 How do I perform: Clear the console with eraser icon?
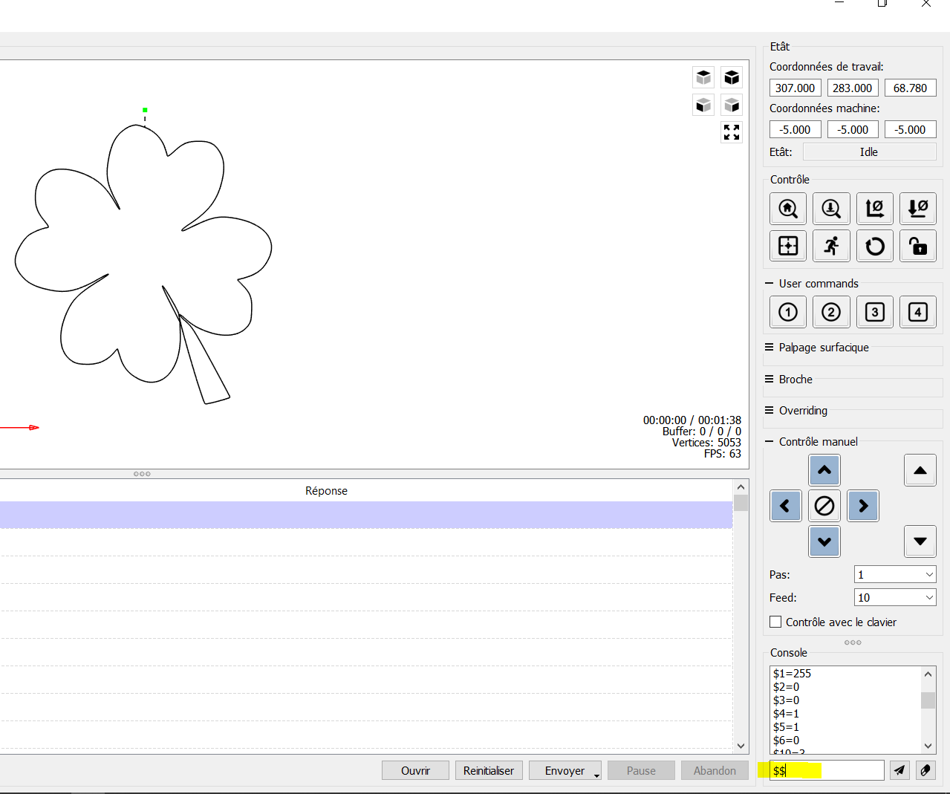click(925, 770)
